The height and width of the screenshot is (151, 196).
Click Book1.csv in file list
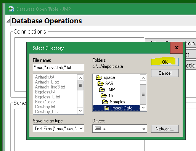point(45,102)
